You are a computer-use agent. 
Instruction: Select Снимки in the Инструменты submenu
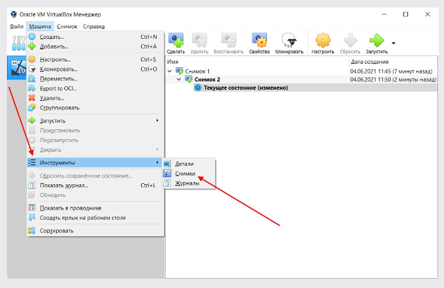[x=189, y=173]
